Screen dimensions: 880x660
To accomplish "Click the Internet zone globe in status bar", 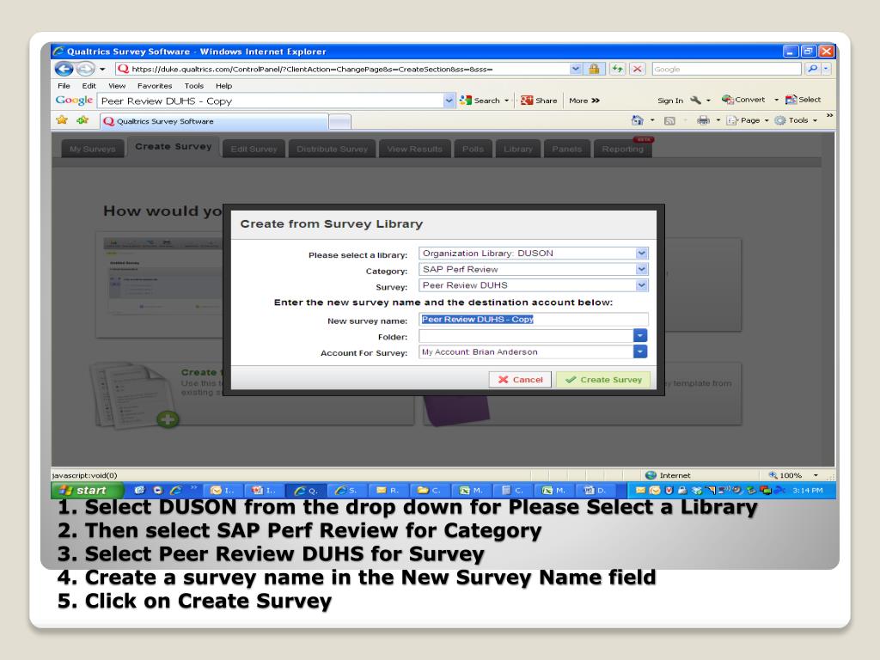I will [651, 474].
